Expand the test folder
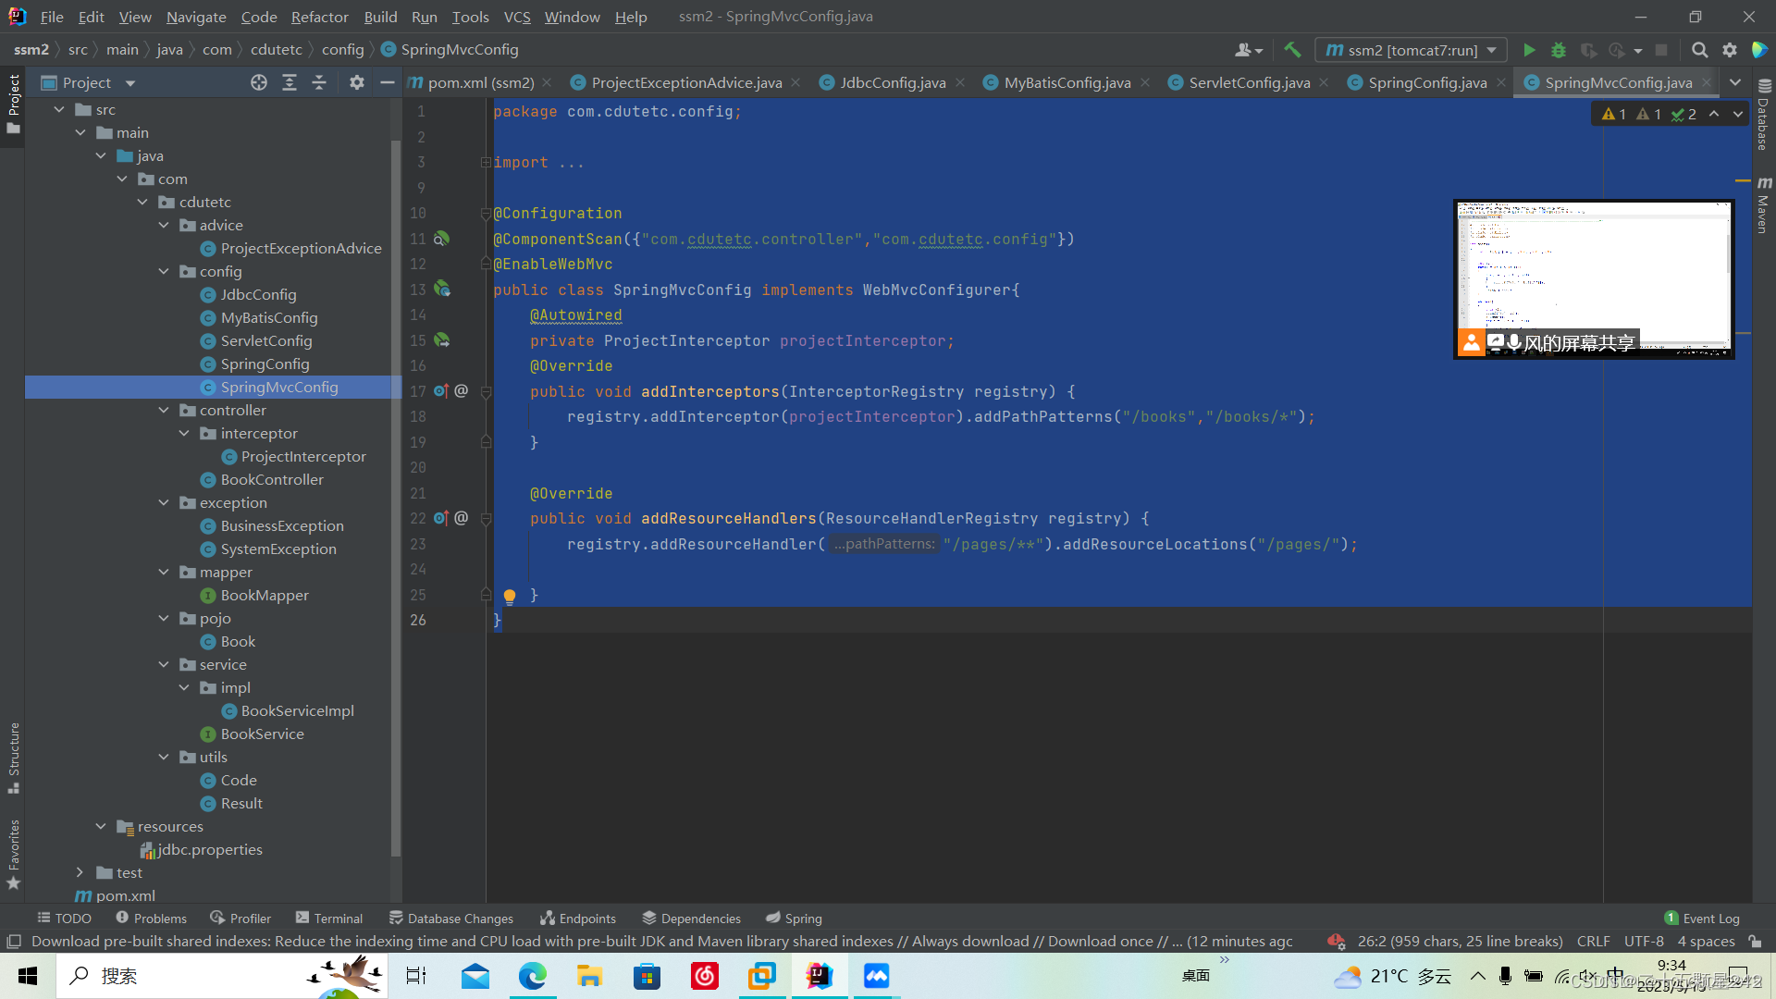 [x=80, y=872]
